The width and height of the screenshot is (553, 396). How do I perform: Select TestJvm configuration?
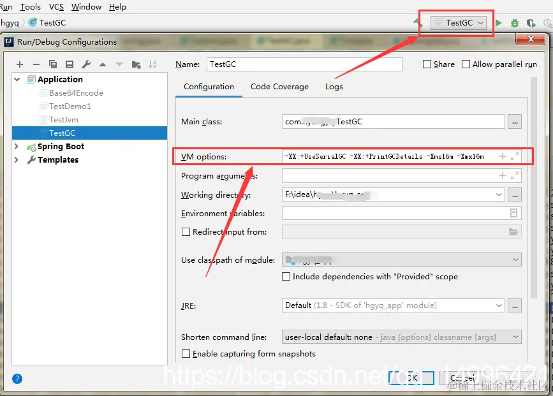point(64,119)
